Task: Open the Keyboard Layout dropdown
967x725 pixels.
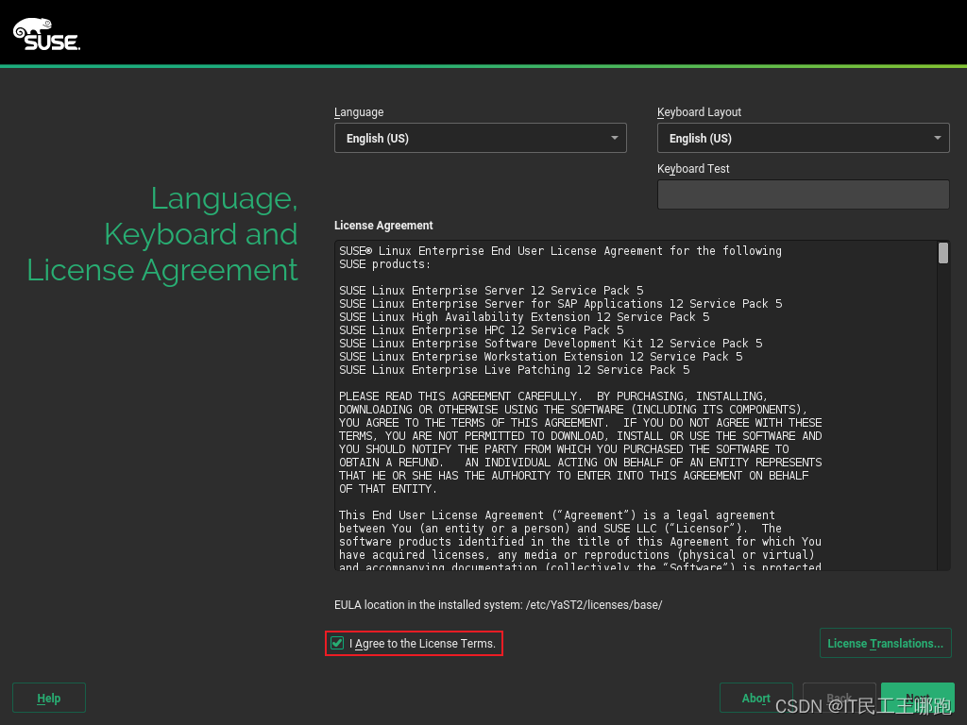Action: 803,138
